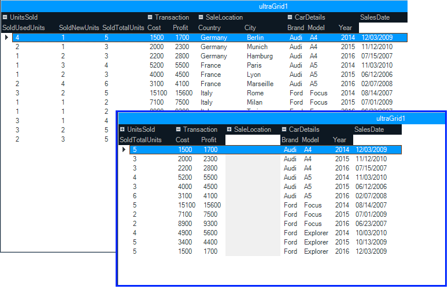448x289 pixels.
Task: Sort by SoldUsedUnits column in the back grid
Action: (24, 28)
